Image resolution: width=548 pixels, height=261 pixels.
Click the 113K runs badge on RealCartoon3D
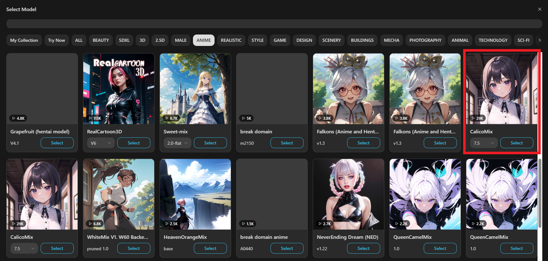pyautogui.click(x=95, y=118)
